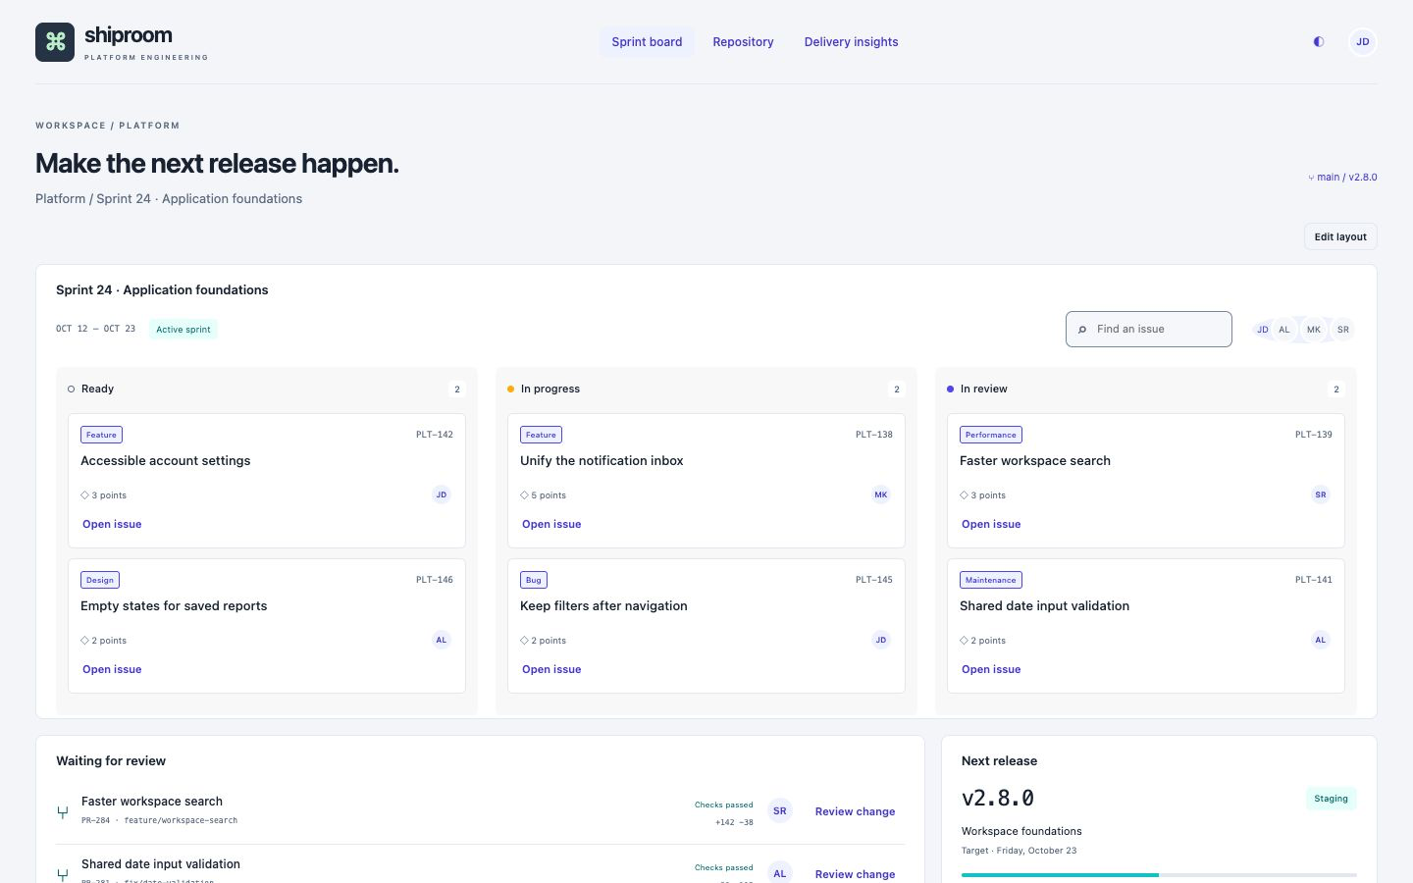The height and width of the screenshot is (883, 1413).
Task: Click the Design tag on PLT-146
Action: click(100, 580)
